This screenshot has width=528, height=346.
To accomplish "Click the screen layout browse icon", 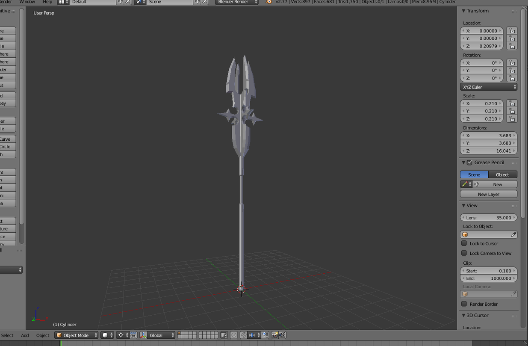I will [x=63, y=2].
